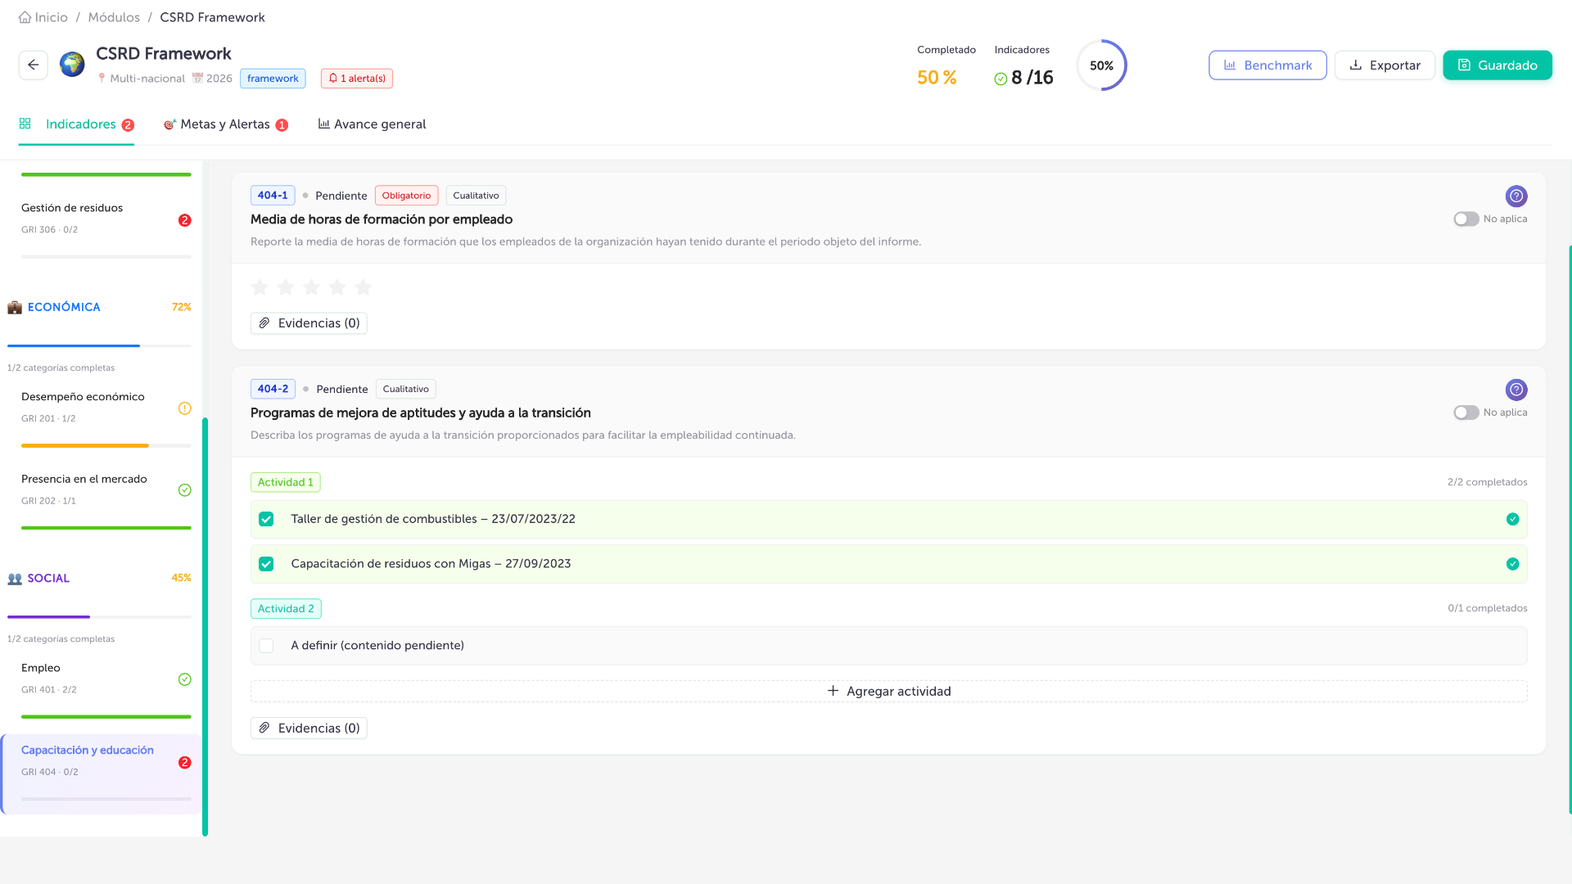Image resolution: width=1572 pixels, height=884 pixels.
Task: Click the red badge on Capacitación y educación
Action: [x=184, y=762]
